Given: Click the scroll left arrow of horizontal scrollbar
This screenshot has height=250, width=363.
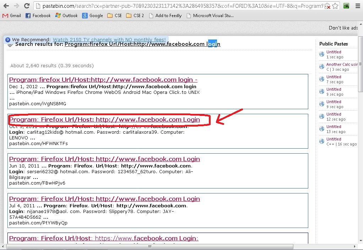Looking at the screenshot, I should [x=2, y=246].
